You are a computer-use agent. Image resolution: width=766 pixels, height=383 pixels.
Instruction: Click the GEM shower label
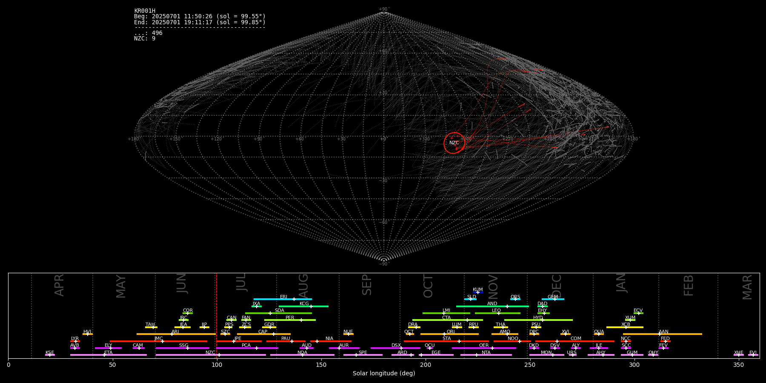click(553, 297)
